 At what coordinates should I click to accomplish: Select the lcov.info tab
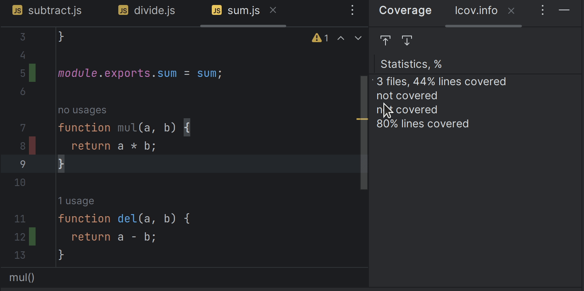click(476, 11)
